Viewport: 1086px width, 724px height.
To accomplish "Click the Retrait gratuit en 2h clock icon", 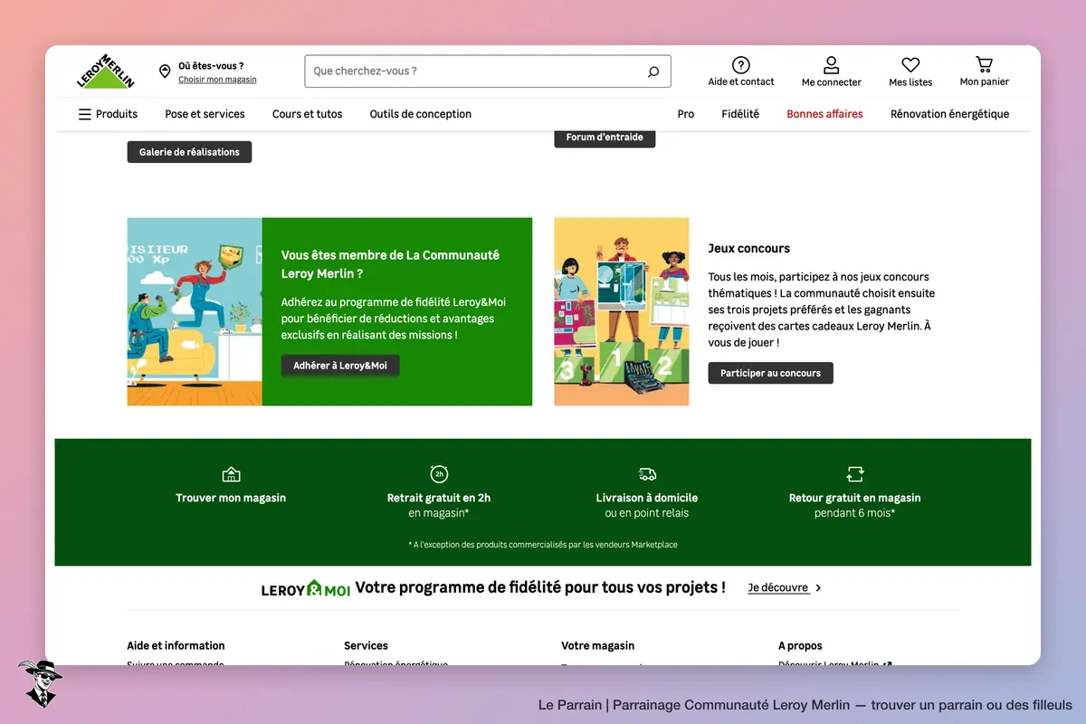I will (439, 473).
